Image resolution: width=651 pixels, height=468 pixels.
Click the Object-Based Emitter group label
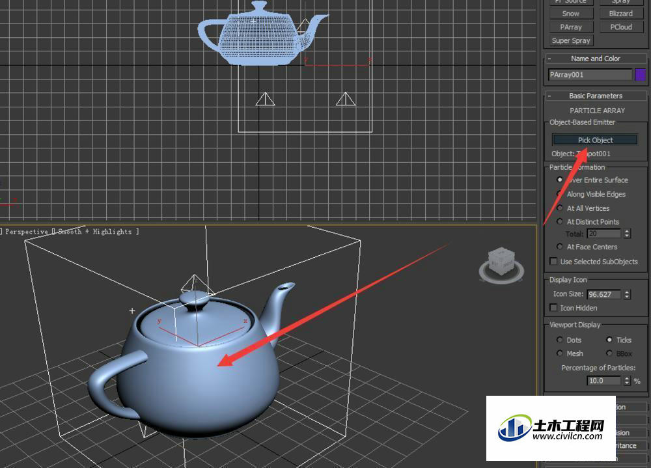(x=582, y=122)
